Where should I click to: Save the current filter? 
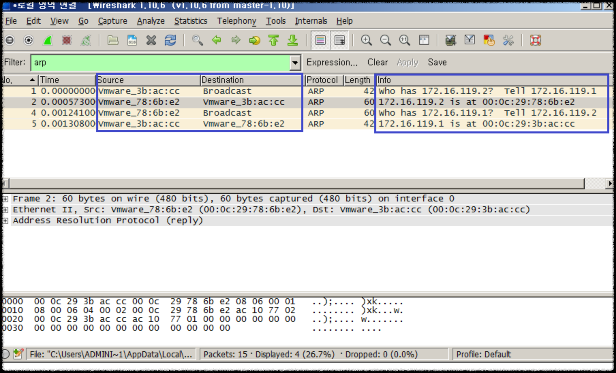coord(437,63)
